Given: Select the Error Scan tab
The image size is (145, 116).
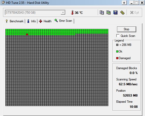Looking at the screenshot, I should click(63, 21).
